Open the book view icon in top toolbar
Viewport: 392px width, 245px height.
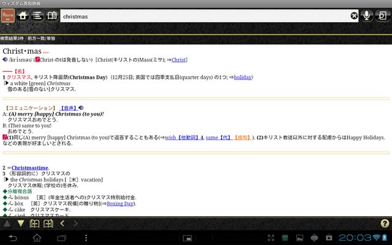coord(53,16)
